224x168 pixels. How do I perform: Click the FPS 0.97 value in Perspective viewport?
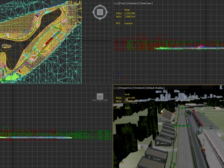127,108
